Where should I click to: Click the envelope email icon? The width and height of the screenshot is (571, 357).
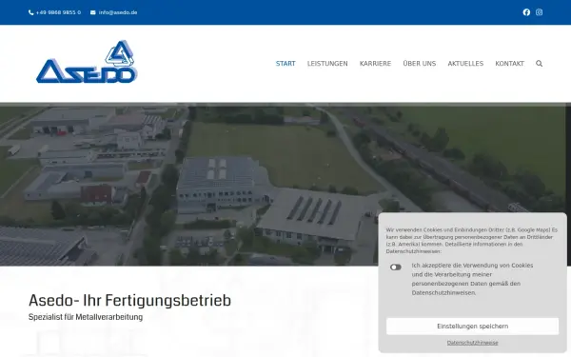pos(93,12)
